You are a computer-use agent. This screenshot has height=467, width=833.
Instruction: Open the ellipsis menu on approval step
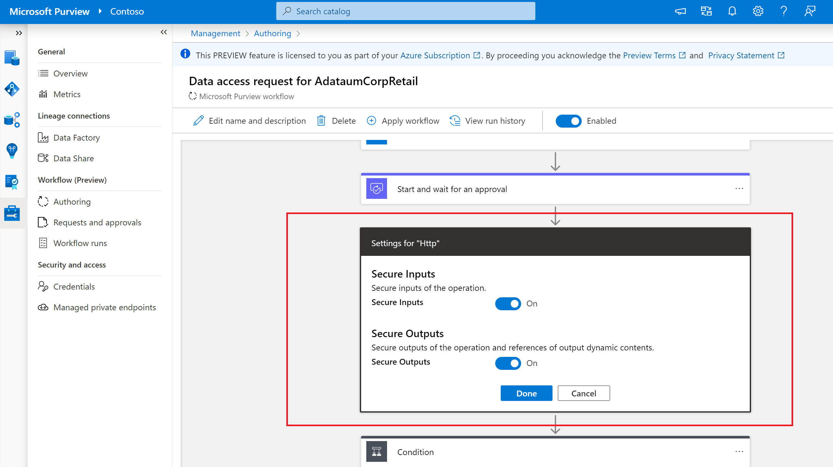point(739,189)
